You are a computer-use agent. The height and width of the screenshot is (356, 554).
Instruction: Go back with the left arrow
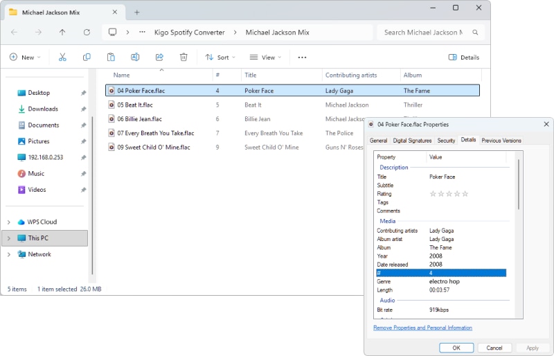point(14,32)
